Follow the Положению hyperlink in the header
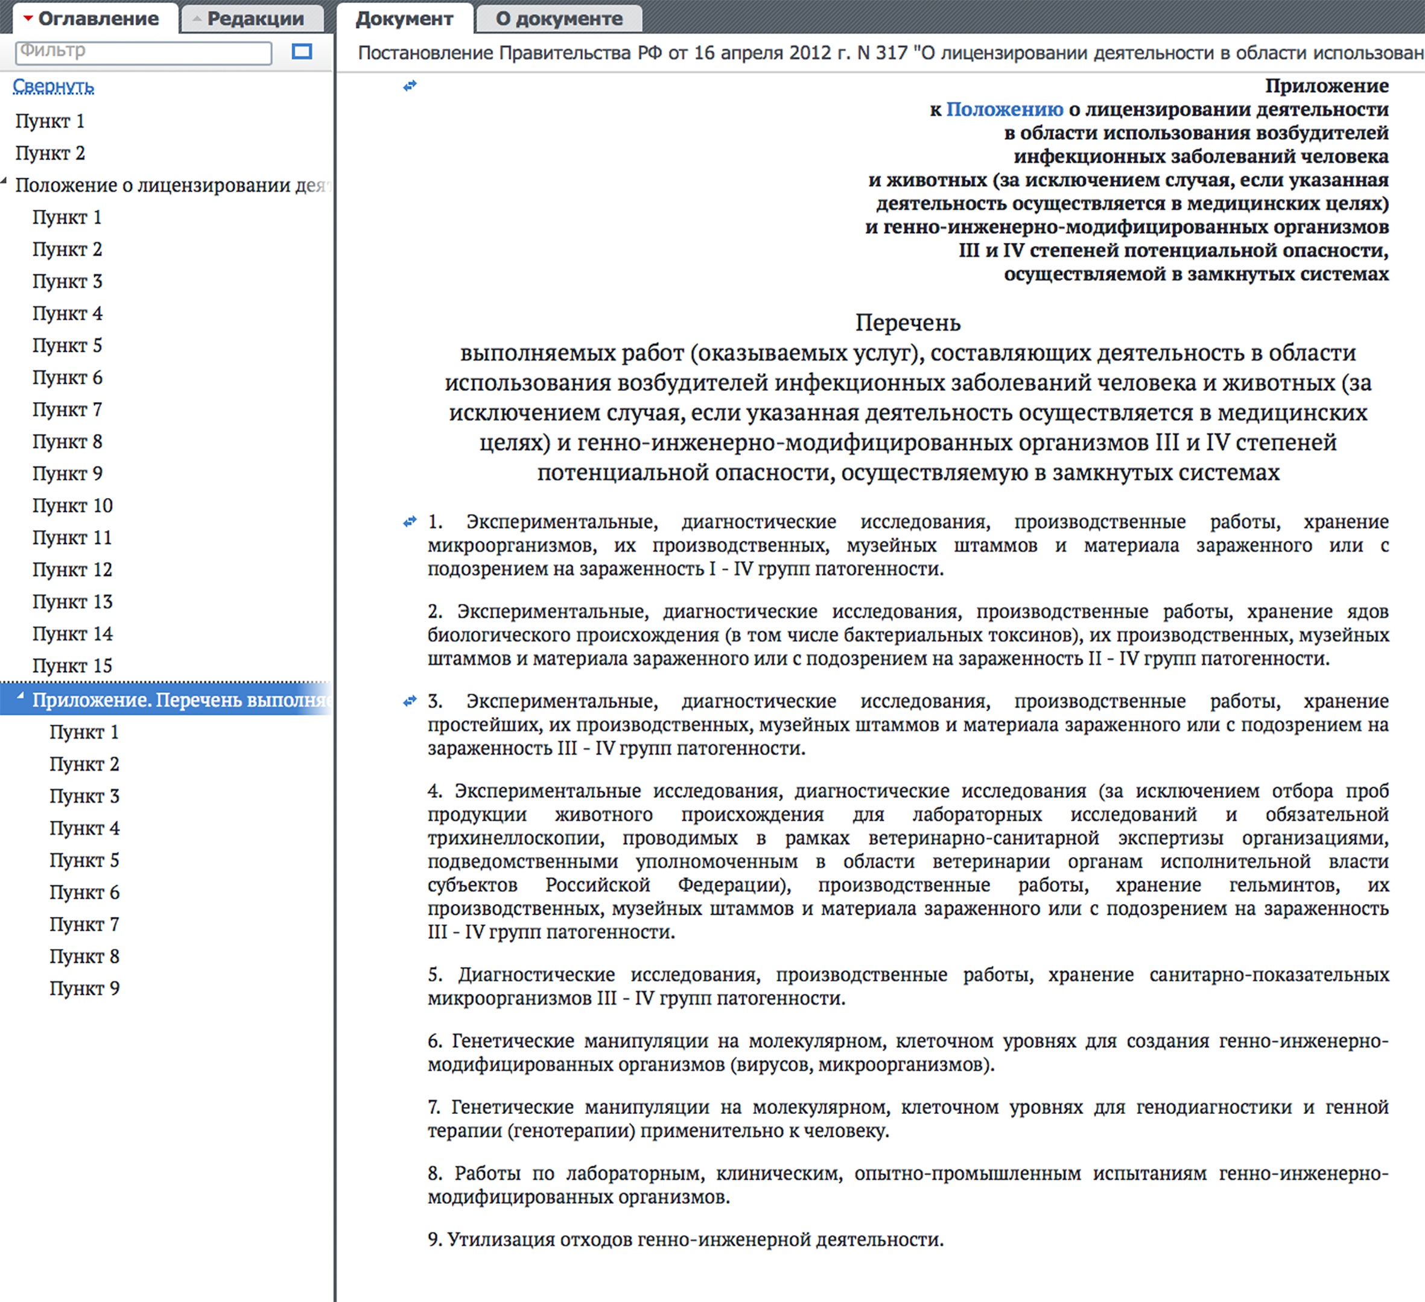 point(1004,110)
